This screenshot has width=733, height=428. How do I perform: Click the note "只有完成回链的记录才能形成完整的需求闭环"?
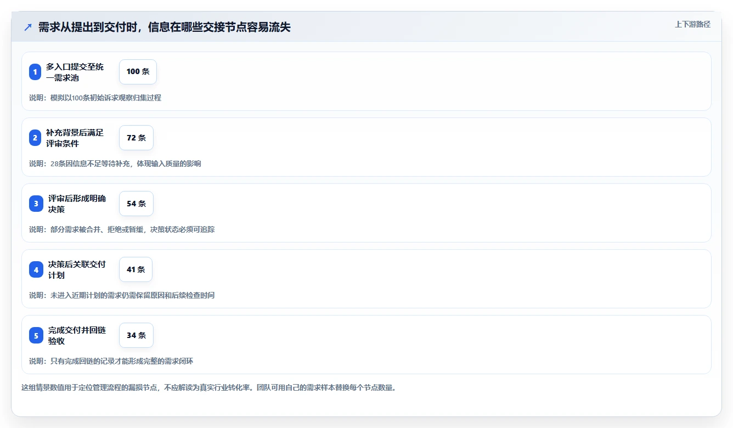[x=122, y=361]
